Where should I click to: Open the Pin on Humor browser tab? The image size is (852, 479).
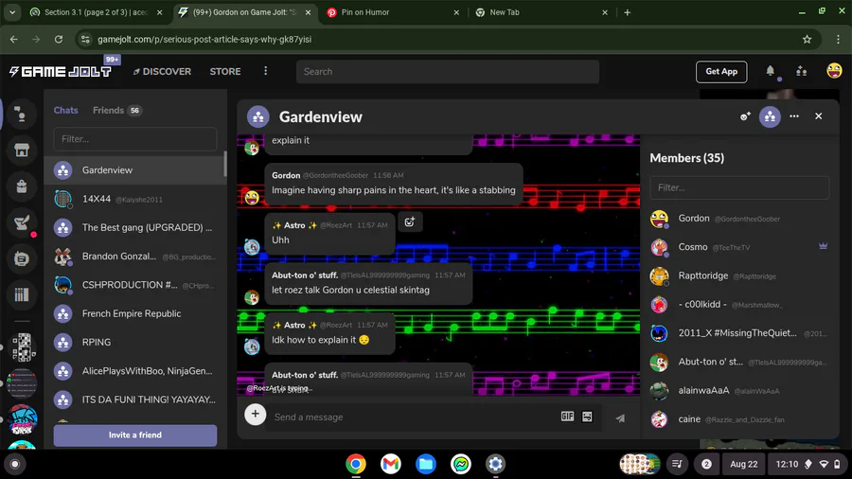(x=392, y=12)
